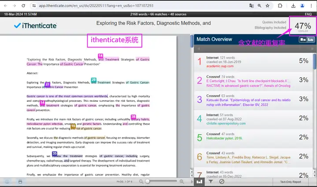
Task: Click the previous match left arrow
Action: click(199, 49)
